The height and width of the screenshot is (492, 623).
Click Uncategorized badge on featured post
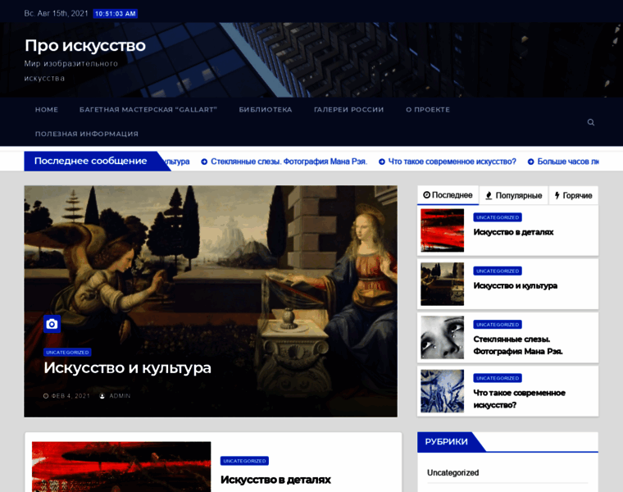(x=67, y=353)
